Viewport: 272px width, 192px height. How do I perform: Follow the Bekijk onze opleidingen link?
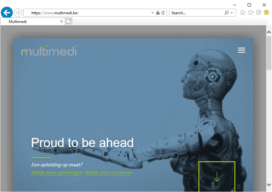click(x=57, y=173)
